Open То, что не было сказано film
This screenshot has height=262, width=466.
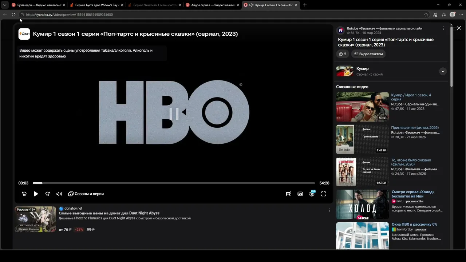click(411, 162)
